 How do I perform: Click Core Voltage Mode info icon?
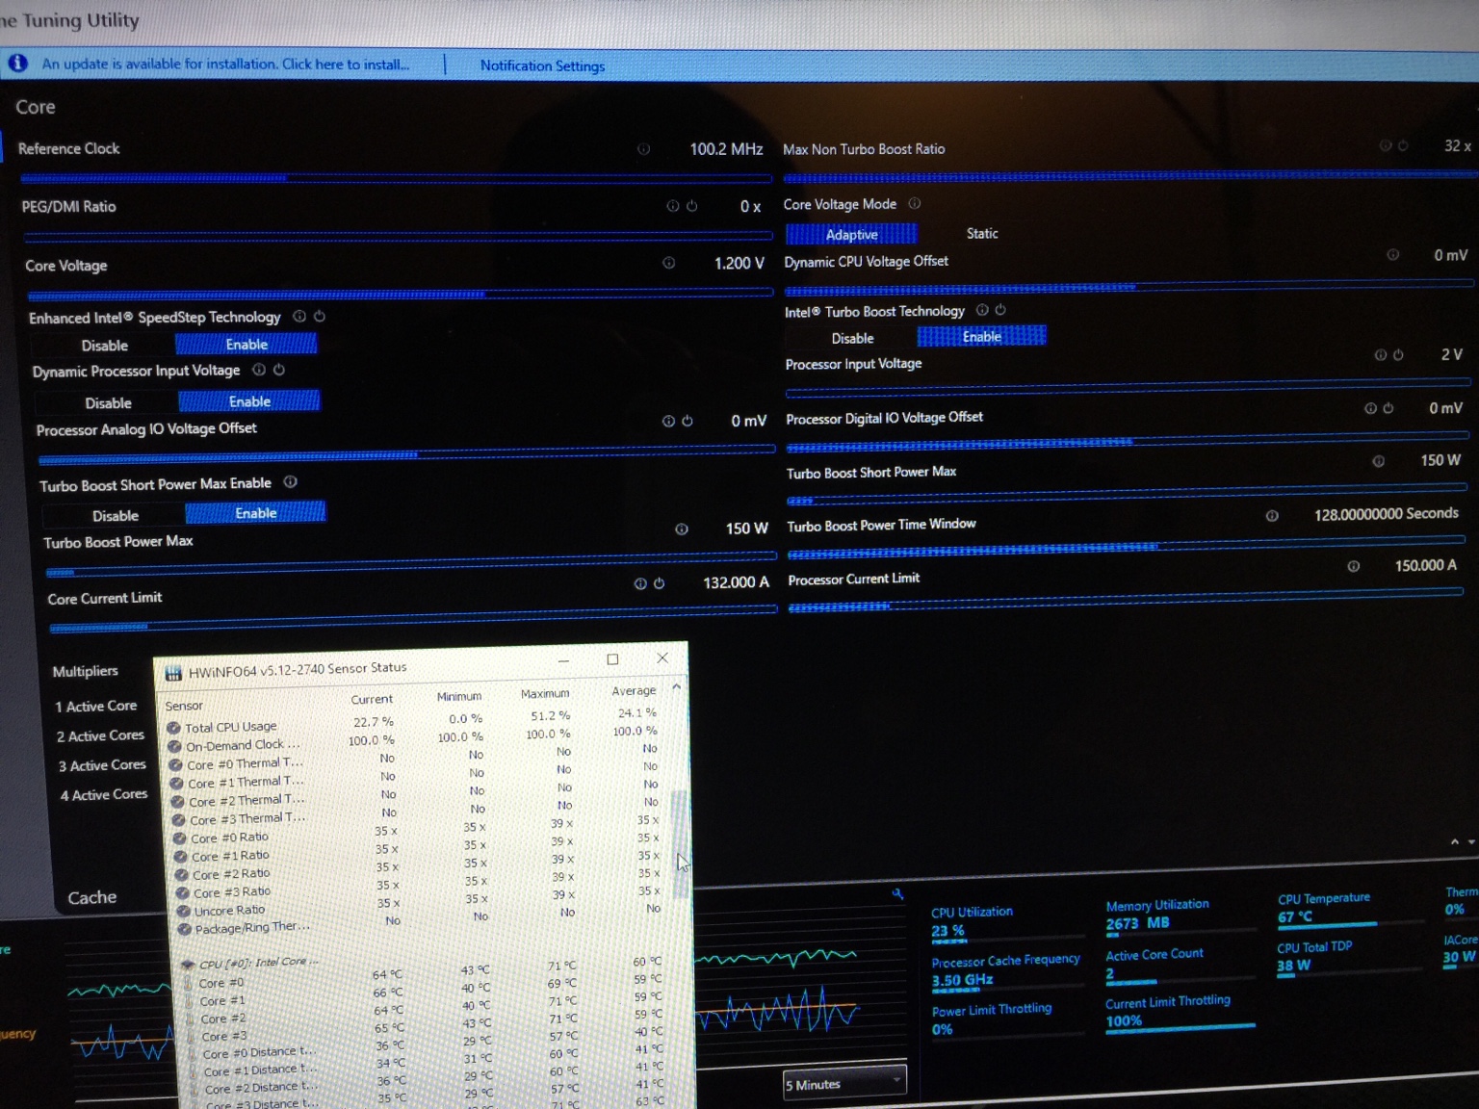[x=915, y=203]
